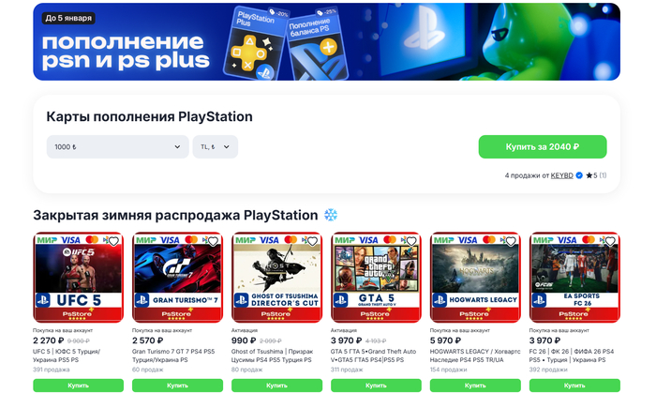This screenshot has width=656, height=393.
Task: Click the verified badge next to KEYBD
Action: (579, 175)
